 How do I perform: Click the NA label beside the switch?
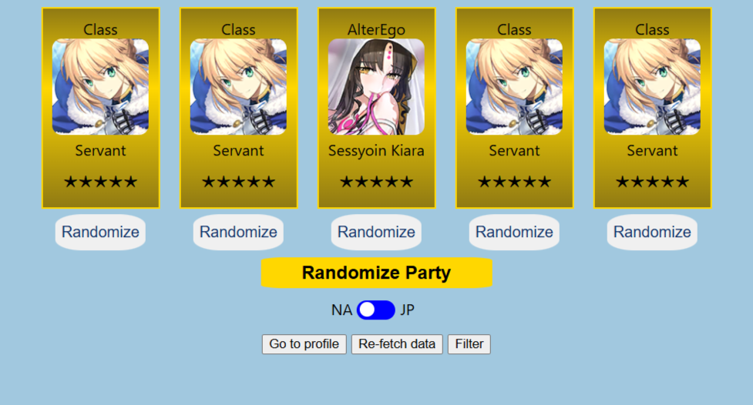tap(342, 310)
